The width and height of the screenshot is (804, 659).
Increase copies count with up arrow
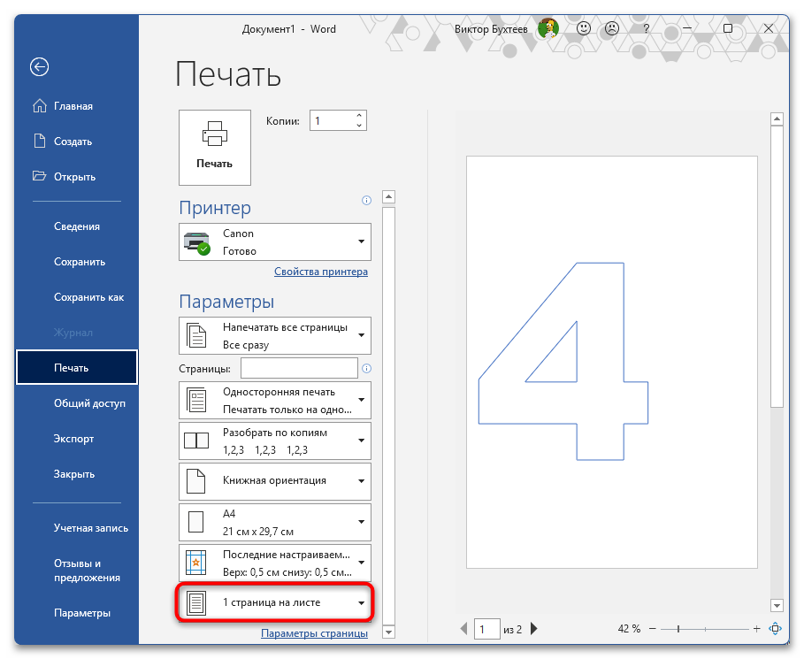tap(359, 115)
